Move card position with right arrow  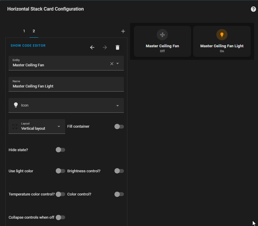pyautogui.click(x=105, y=48)
